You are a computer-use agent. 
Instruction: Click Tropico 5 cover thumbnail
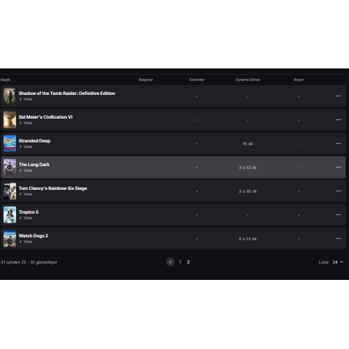[x=10, y=215]
